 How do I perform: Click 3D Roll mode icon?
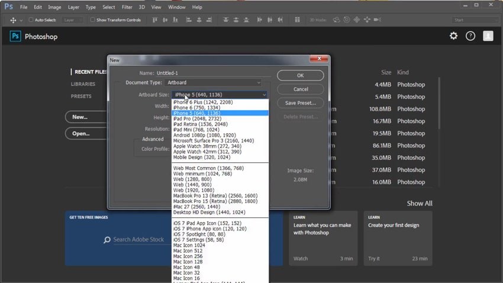tap(346, 20)
